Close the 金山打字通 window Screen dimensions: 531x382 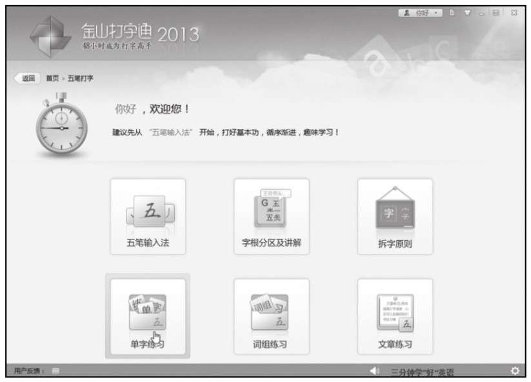tap(514, 13)
